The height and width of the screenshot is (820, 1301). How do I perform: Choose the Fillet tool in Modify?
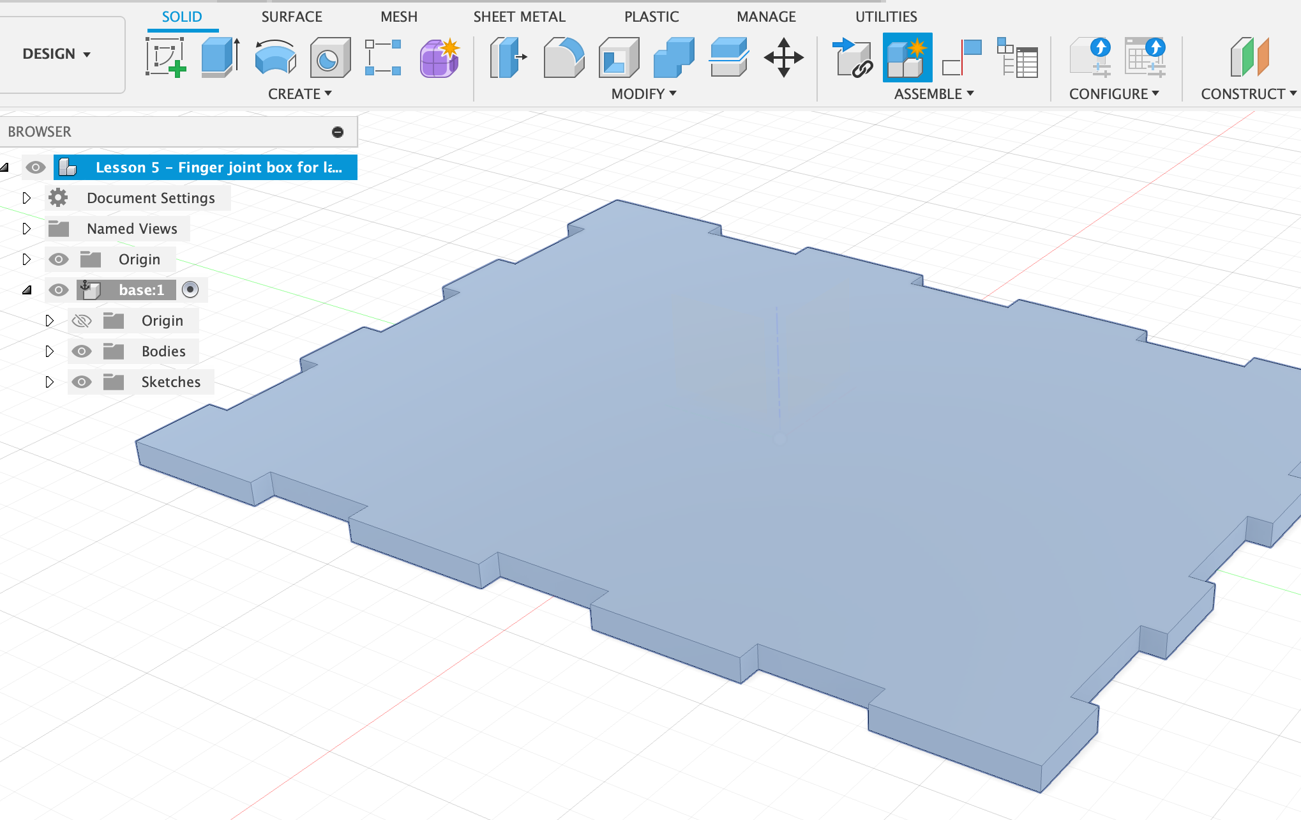click(x=563, y=57)
